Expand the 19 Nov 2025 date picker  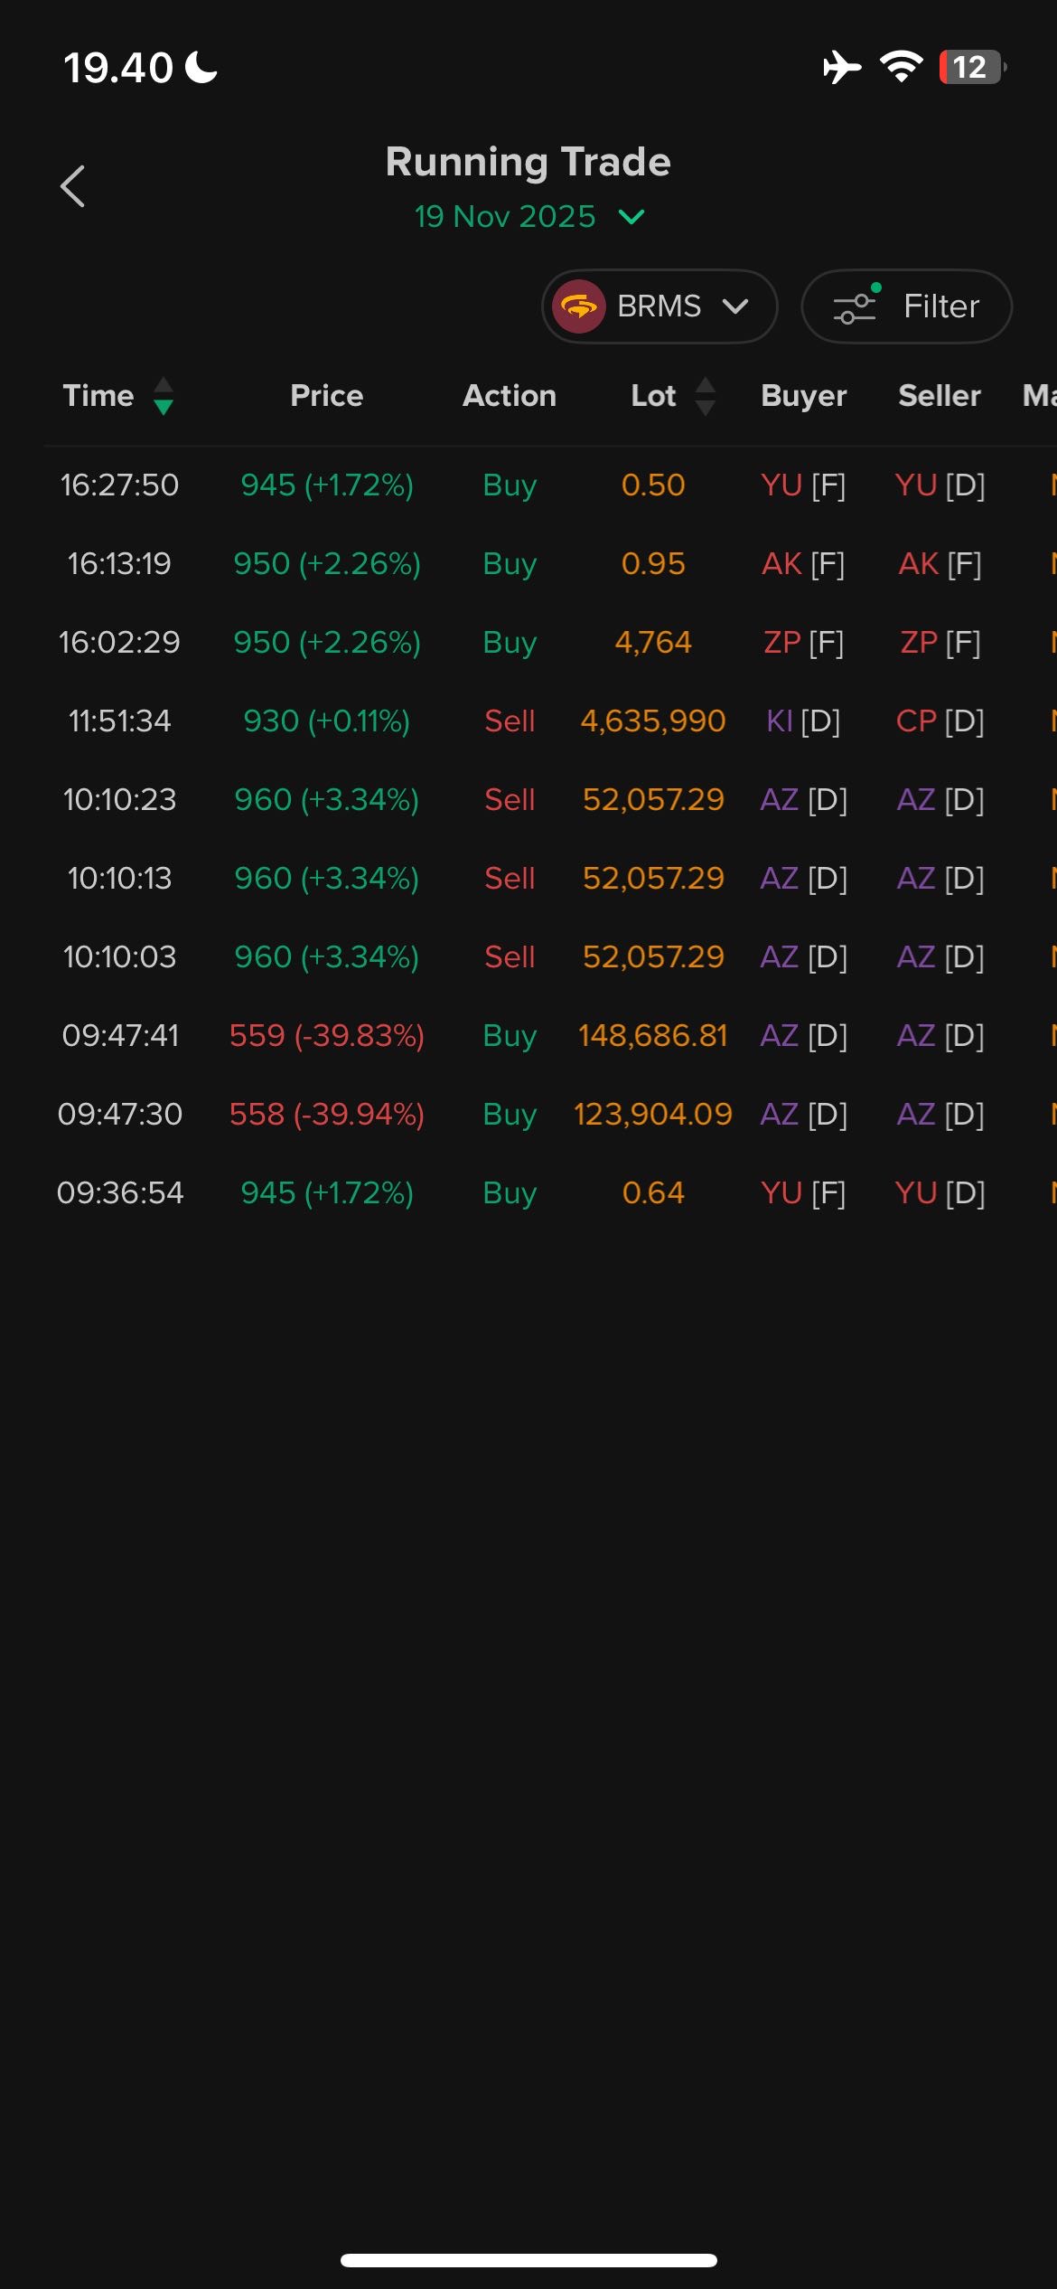(505, 217)
